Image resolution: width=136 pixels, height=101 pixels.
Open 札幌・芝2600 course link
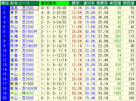pos(22,36)
